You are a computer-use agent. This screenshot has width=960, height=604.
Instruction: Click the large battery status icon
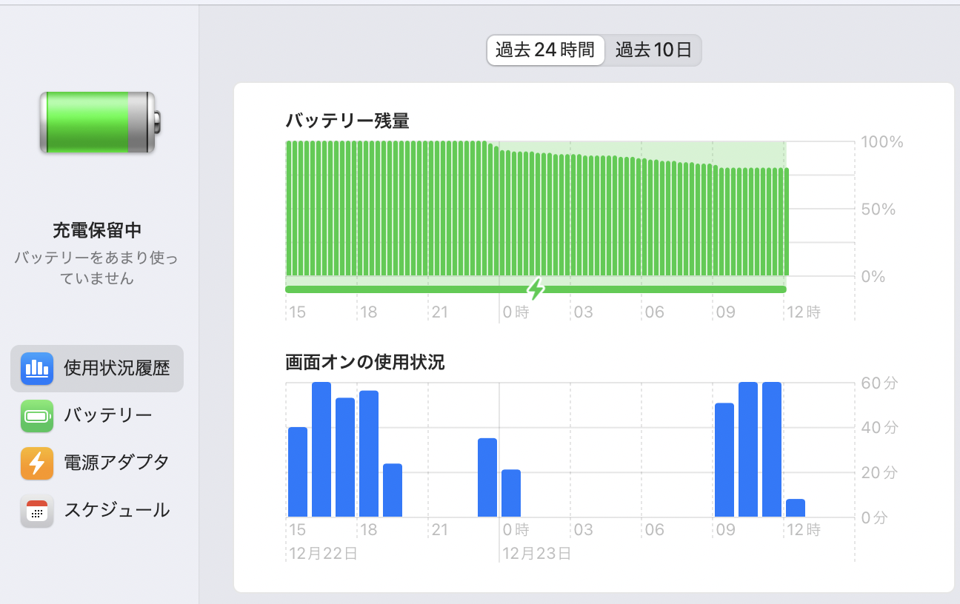99,122
